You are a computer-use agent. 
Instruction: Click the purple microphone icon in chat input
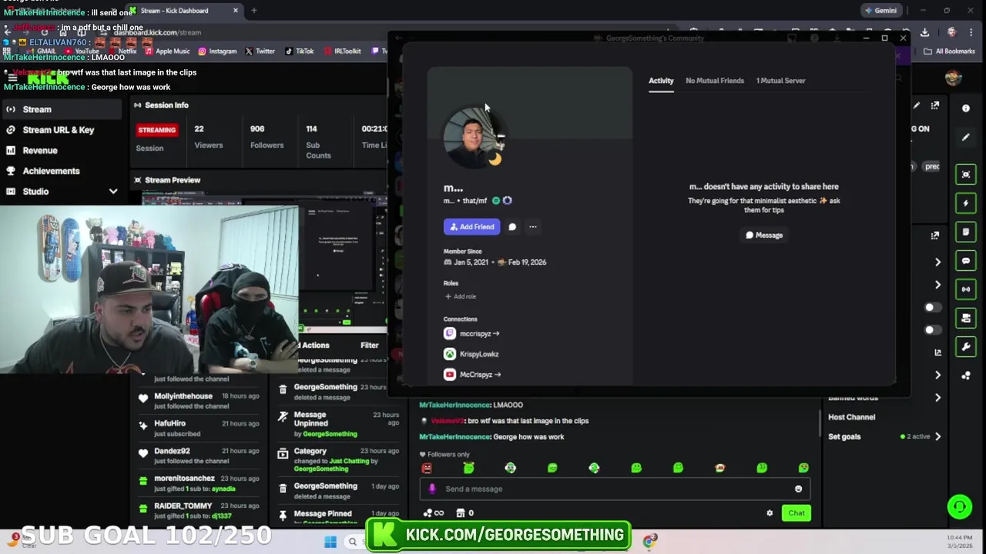point(431,489)
